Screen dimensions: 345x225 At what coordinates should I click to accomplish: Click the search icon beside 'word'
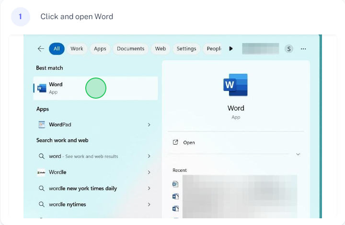coord(42,156)
